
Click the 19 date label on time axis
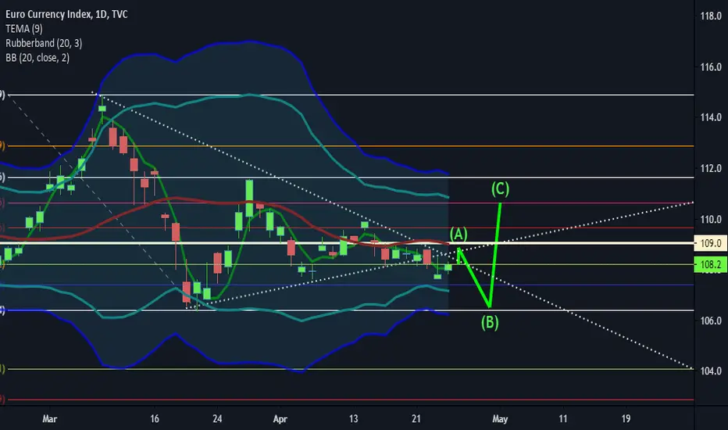pyautogui.click(x=626, y=419)
